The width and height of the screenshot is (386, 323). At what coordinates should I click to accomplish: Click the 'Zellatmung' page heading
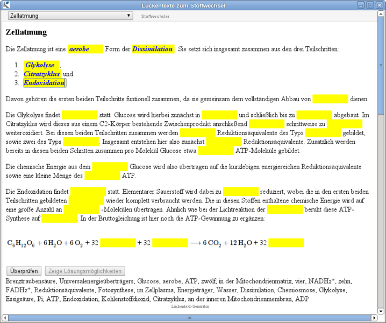[x=26, y=32]
